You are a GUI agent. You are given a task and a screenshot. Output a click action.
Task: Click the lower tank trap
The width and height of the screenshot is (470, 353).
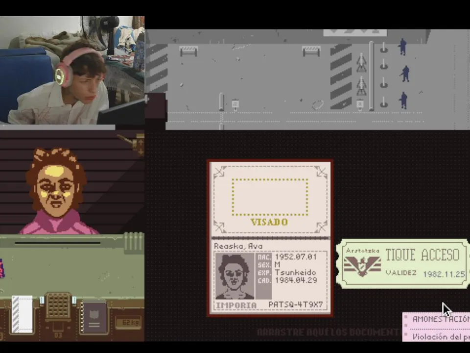pyautogui.click(x=361, y=86)
